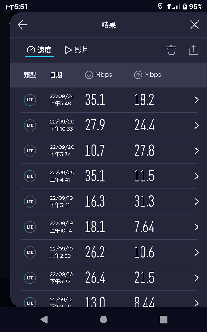Sort by upload Mbps column header
This screenshot has height=332, width=207.
[147, 75]
